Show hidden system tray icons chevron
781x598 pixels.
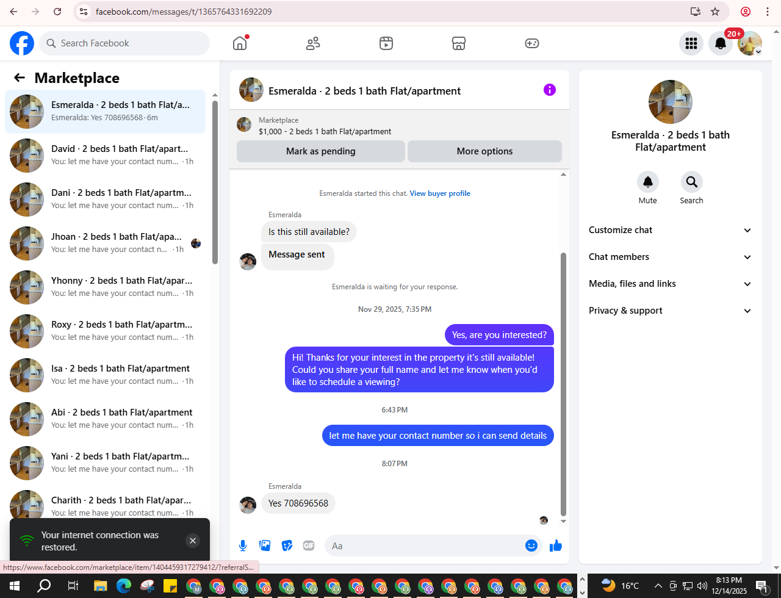(658, 586)
